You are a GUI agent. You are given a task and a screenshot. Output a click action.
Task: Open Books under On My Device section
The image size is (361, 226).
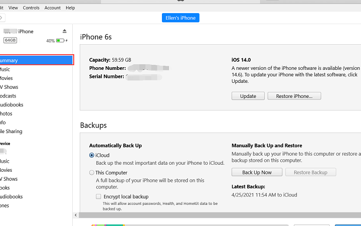[5, 188]
